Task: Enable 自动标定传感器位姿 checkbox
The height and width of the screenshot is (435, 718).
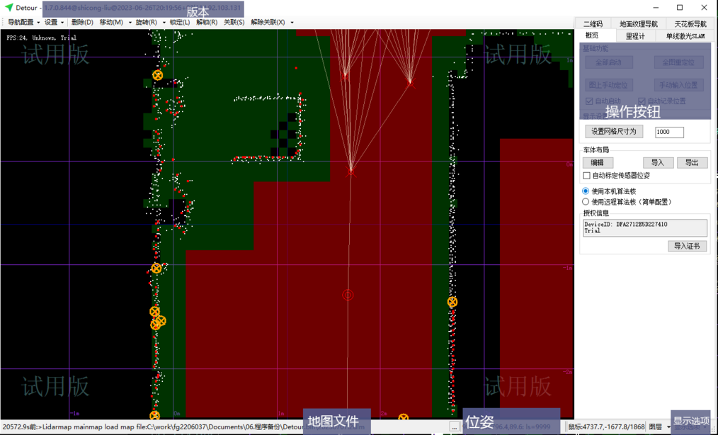Action: [x=586, y=176]
